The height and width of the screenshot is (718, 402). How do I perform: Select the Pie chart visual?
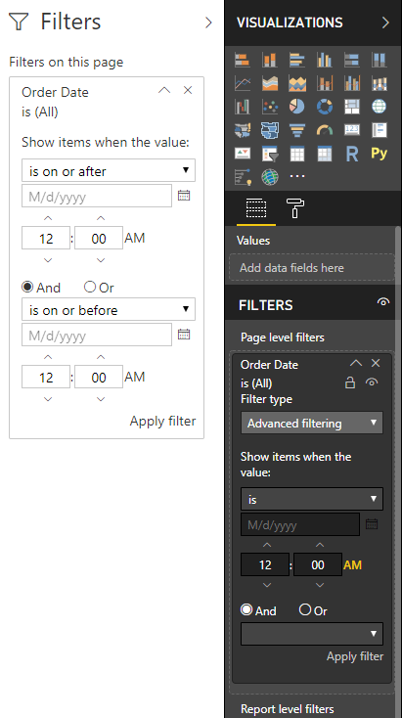pyautogui.click(x=297, y=107)
